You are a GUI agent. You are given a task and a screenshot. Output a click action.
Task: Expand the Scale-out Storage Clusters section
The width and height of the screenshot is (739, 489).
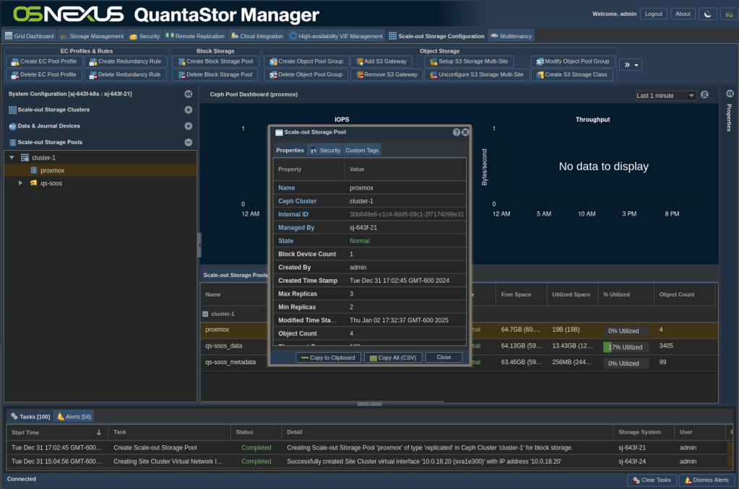pyautogui.click(x=188, y=110)
